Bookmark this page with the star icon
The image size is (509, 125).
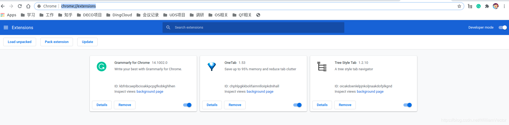459,6
